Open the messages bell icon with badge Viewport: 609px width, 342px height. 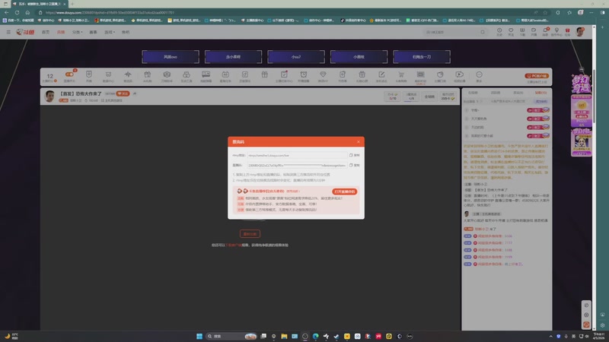click(545, 32)
